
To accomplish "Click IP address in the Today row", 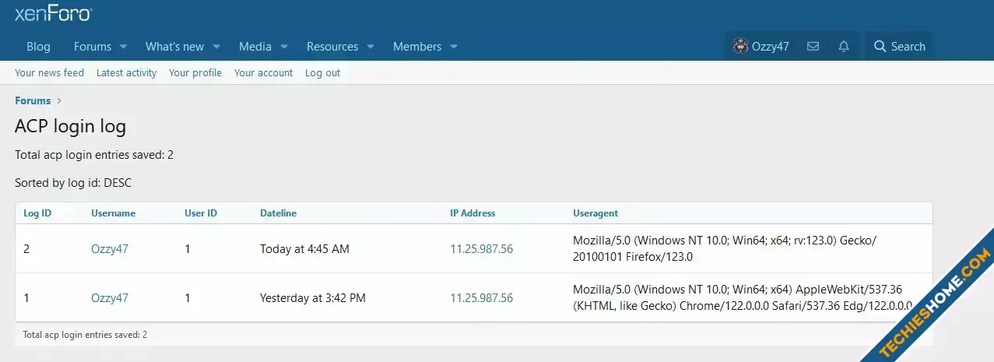I will pos(481,249).
